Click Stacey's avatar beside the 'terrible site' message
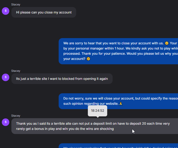Viewport: 178px width, 148px height. coord(5,77)
